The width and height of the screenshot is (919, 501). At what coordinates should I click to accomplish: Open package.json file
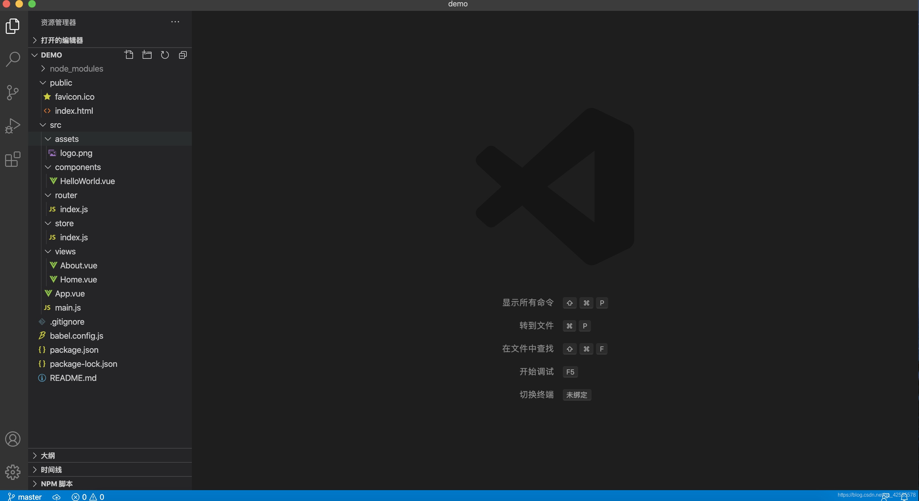click(110, 350)
